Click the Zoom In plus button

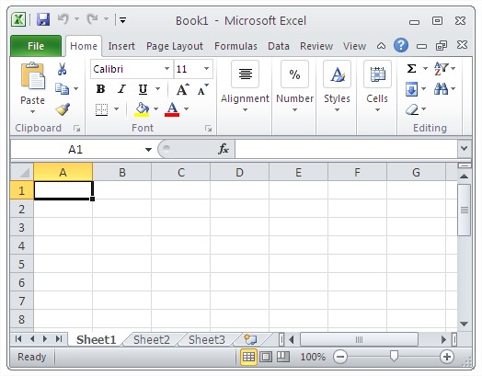447,357
